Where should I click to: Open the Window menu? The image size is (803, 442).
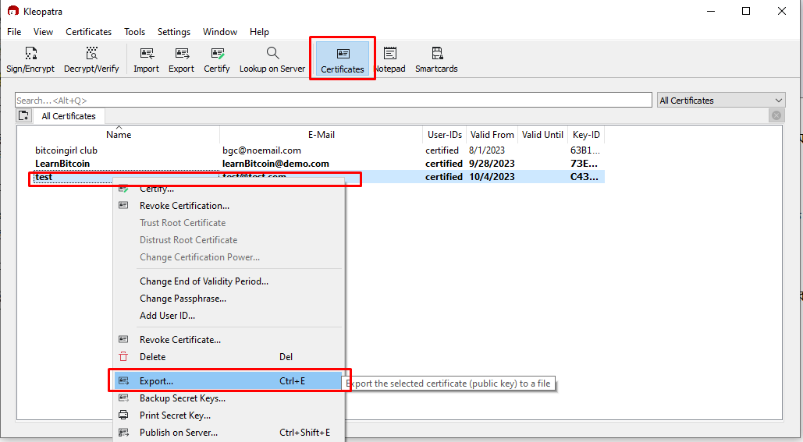220,32
